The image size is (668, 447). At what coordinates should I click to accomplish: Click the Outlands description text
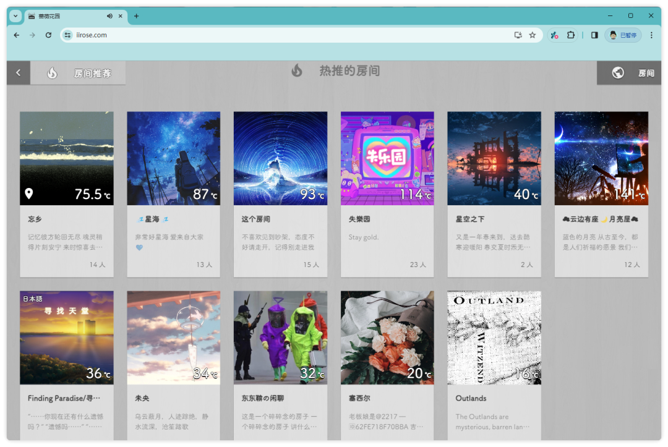tap(492, 422)
